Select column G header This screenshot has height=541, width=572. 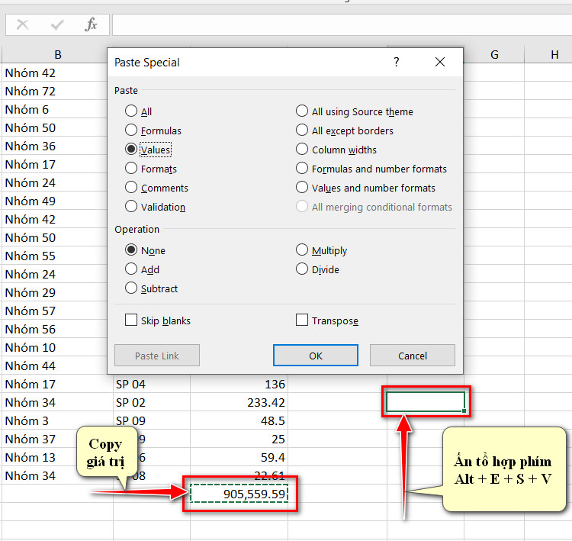[494, 55]
